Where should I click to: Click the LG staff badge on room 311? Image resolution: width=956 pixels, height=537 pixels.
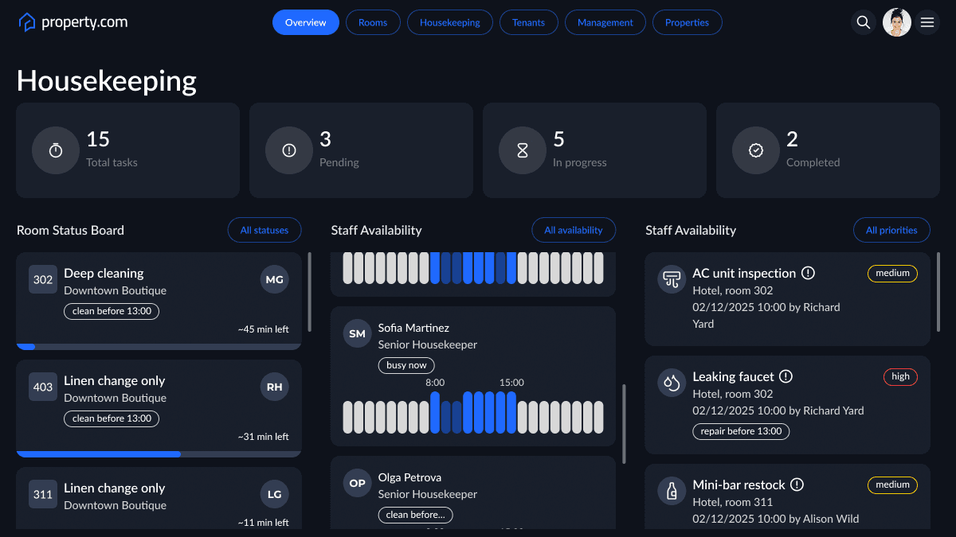click(x=275, y=495)
